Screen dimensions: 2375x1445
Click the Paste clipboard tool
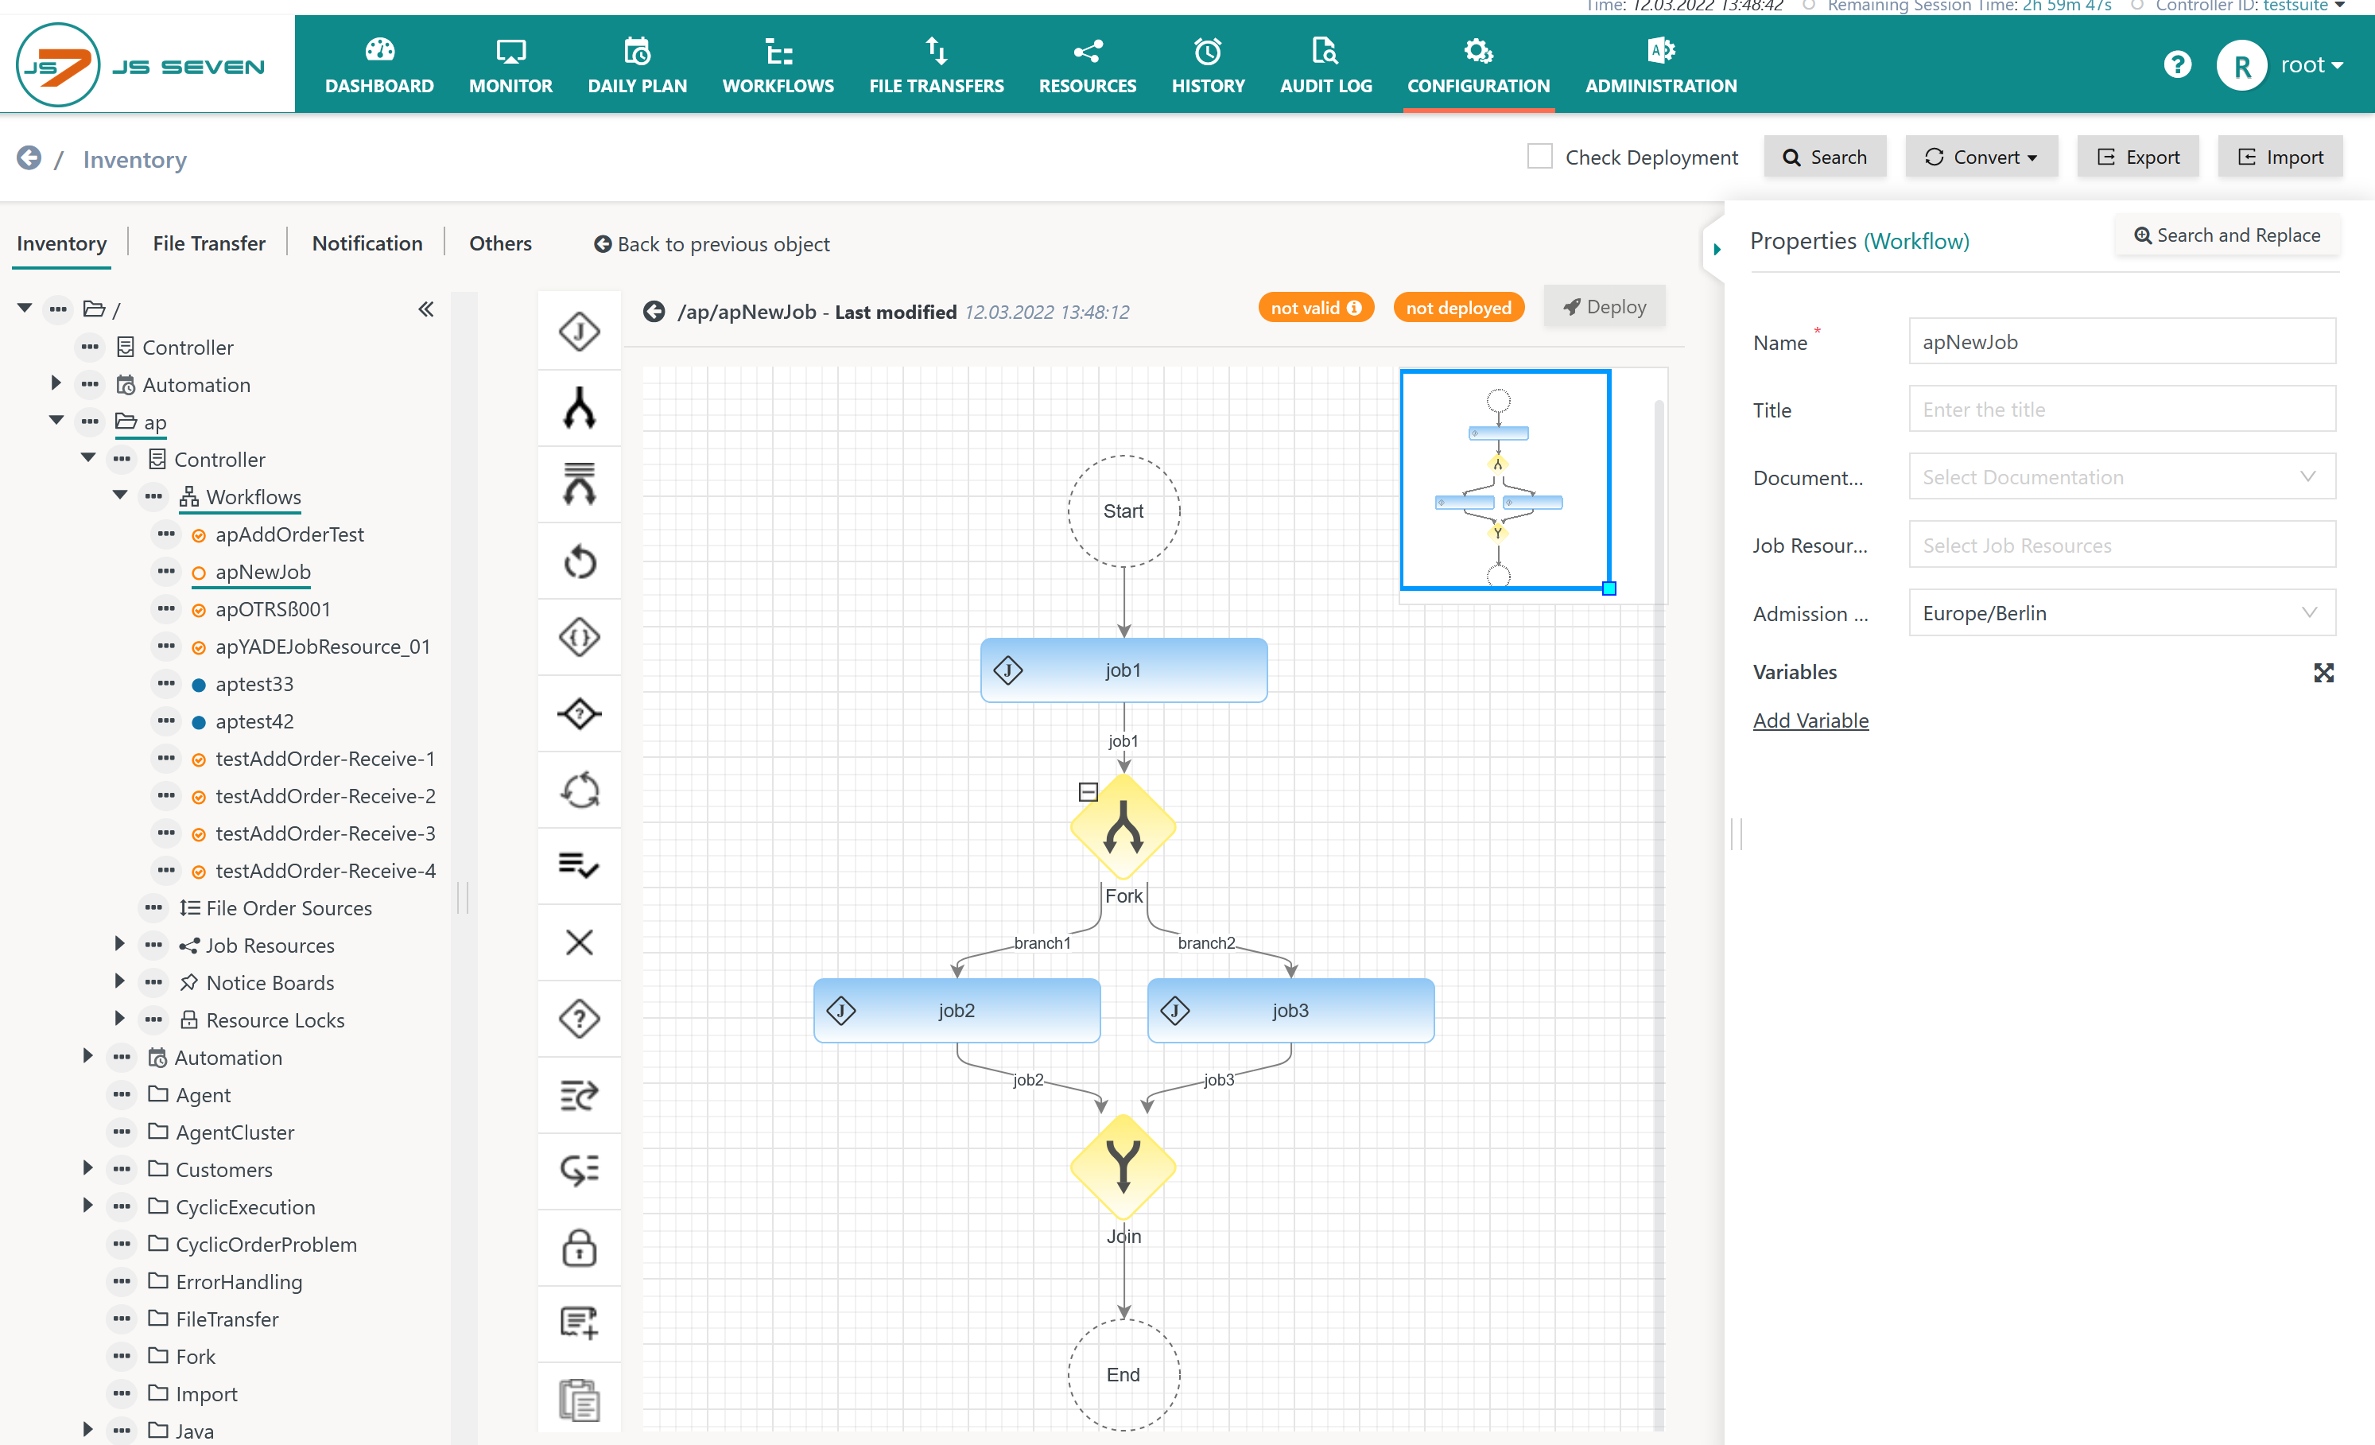tap(580, 1400)
